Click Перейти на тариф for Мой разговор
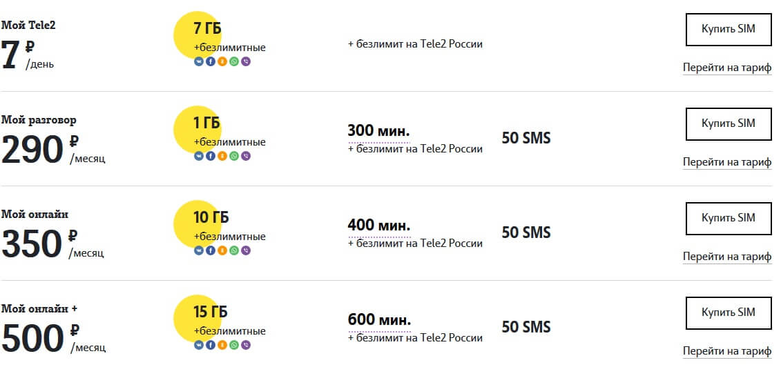Viewport: 781px width, 367px height. coord(727,162)
